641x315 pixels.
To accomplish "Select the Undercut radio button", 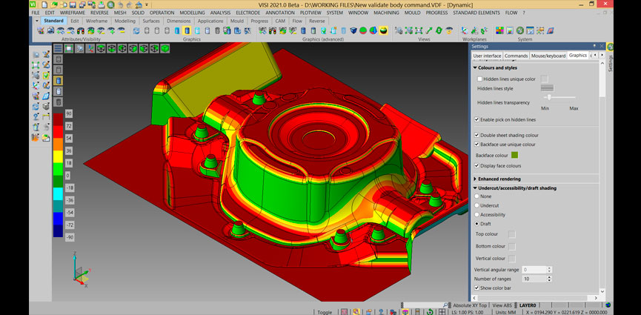I will click(476, 205).
